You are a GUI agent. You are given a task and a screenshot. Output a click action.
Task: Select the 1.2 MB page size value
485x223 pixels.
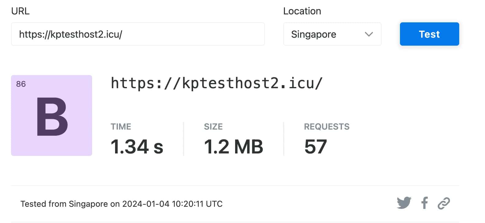coord(233,146)
